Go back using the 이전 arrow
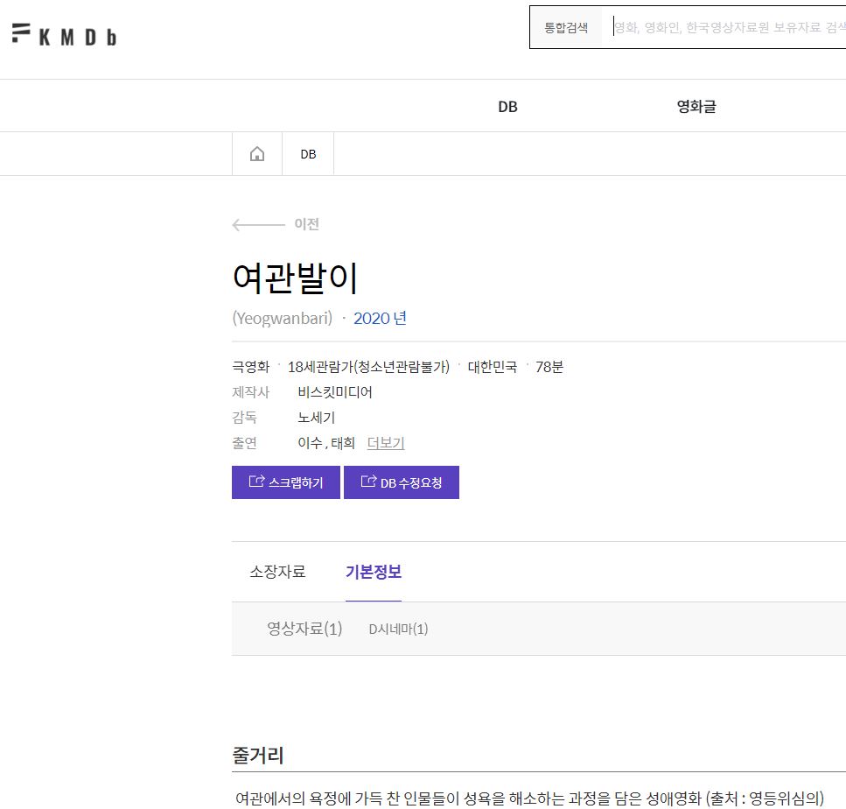 [276, 224]
